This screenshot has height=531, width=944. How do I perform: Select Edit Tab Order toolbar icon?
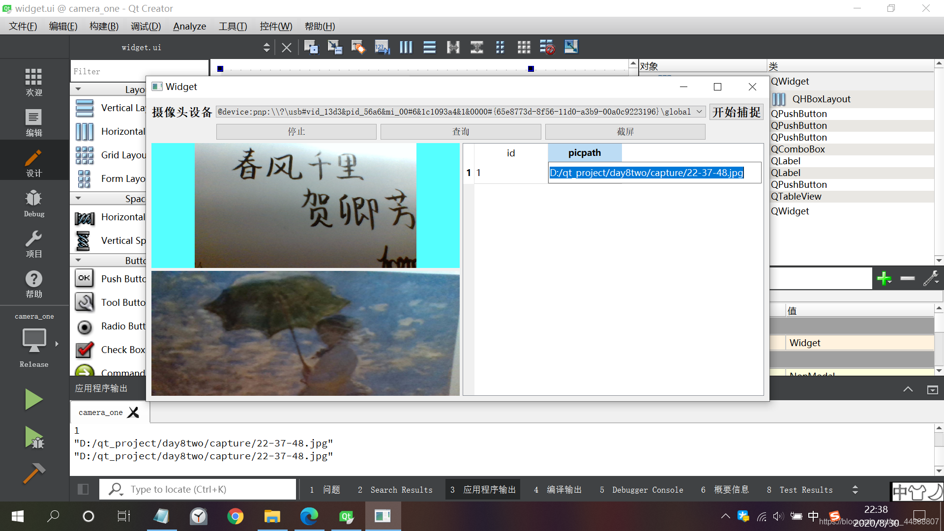tap(382, 47)
